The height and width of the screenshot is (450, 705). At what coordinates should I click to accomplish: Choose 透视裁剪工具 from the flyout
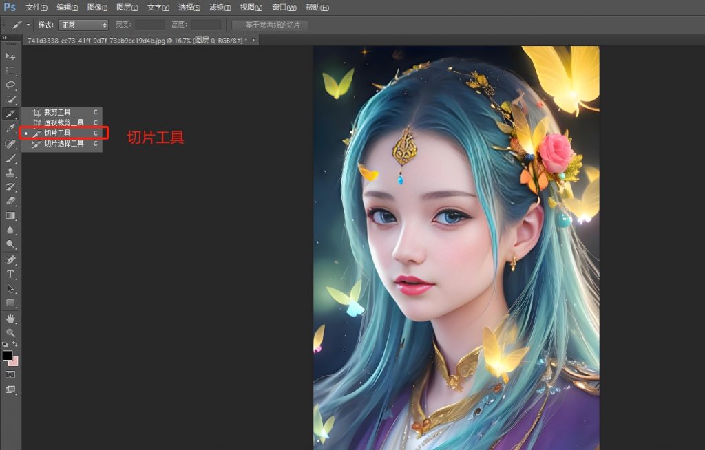61,122
